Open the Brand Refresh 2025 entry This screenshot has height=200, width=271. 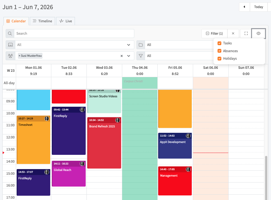point(104,143)
